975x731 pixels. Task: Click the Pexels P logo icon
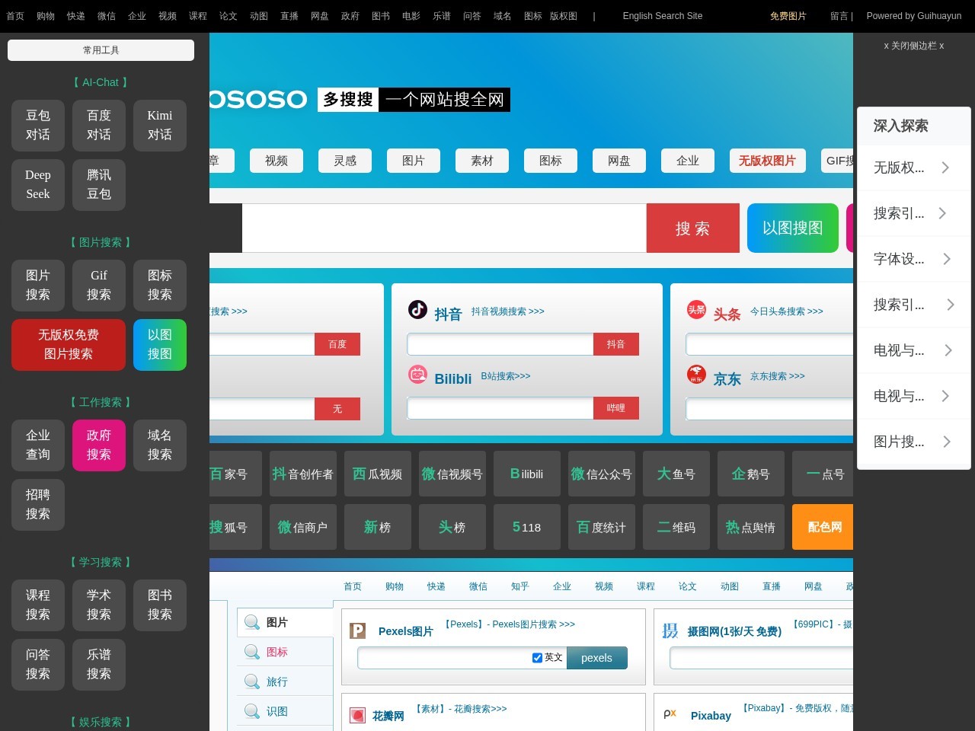tap(357, 630)
